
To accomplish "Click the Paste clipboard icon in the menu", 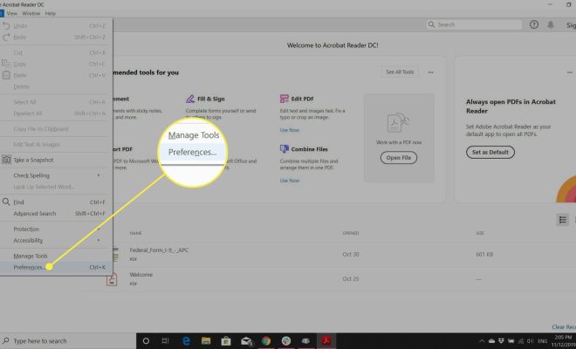I will (x=6, y=75).
